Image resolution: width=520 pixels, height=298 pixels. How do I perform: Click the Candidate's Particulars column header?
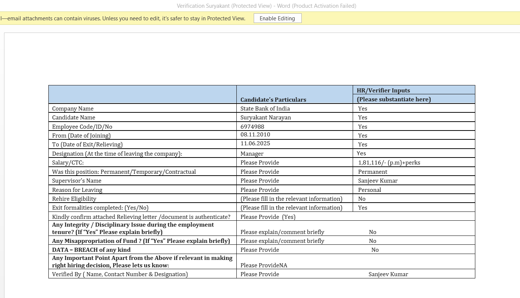273,100
